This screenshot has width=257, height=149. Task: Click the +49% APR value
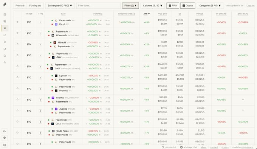[147, 22]
